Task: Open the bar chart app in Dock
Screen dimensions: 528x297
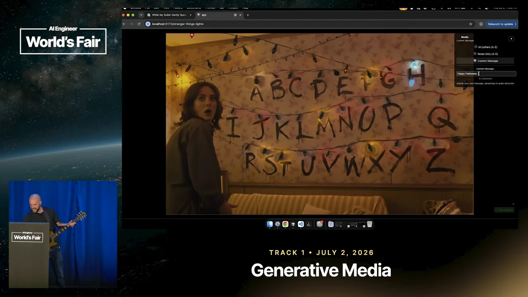Action: tap(308, 224)
